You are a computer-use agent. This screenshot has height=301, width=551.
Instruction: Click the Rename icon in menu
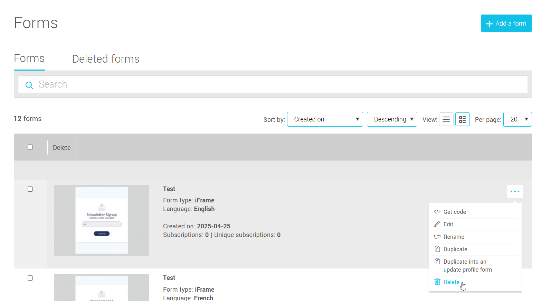click(x=437, y=237)
